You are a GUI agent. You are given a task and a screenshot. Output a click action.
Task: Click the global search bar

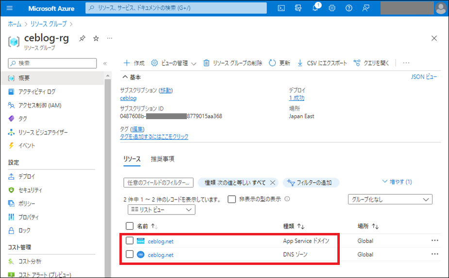(176, 8)
